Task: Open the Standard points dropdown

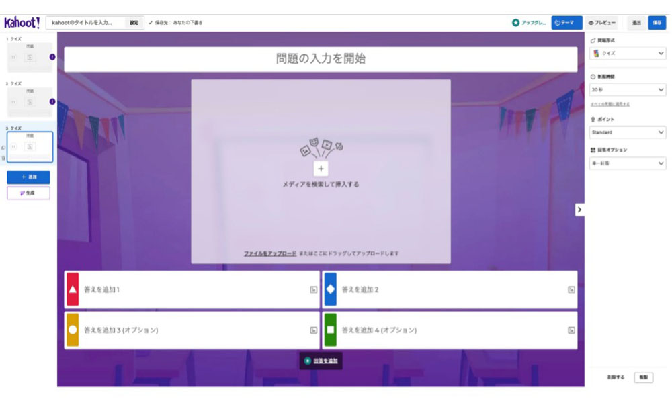Action: pyautogui.click(x=627, y=132)
